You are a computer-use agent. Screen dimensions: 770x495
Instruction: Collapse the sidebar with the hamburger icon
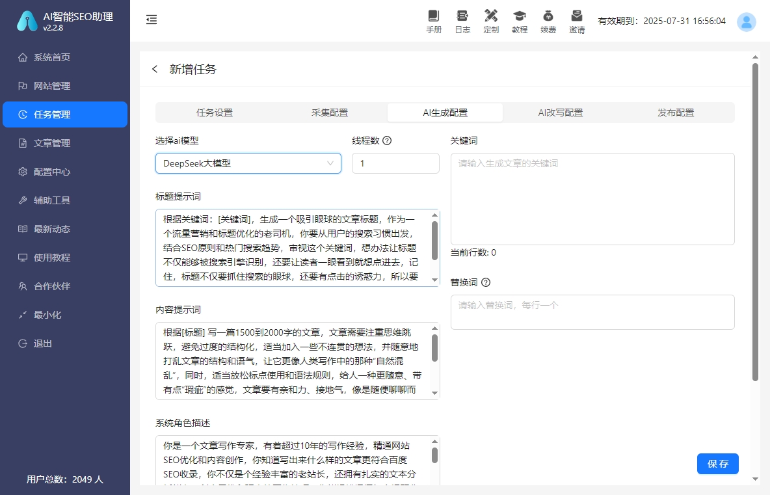click(152, 20)
